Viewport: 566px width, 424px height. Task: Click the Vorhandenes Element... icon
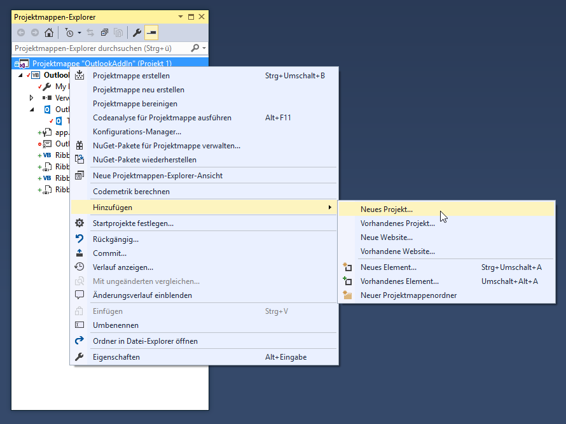(x=347, y=281)
